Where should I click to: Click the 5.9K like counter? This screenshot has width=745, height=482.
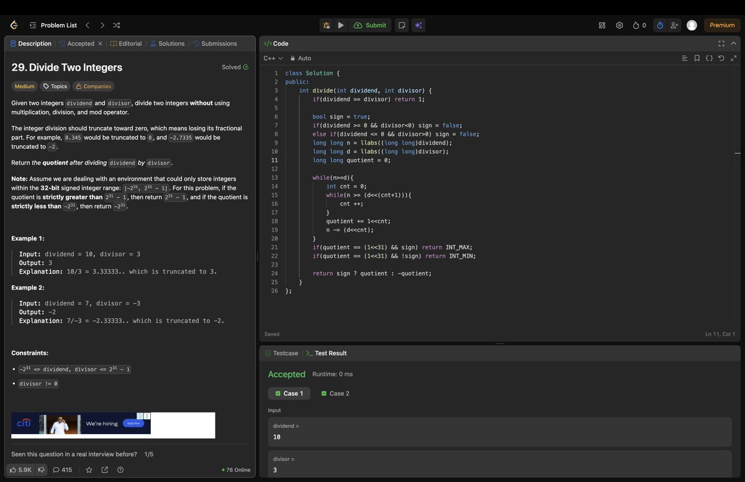20,470
